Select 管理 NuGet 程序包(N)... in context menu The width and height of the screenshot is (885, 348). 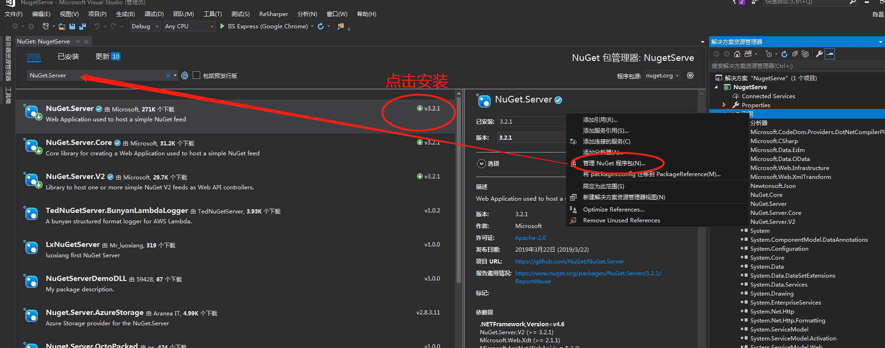[x=614, y=163]
